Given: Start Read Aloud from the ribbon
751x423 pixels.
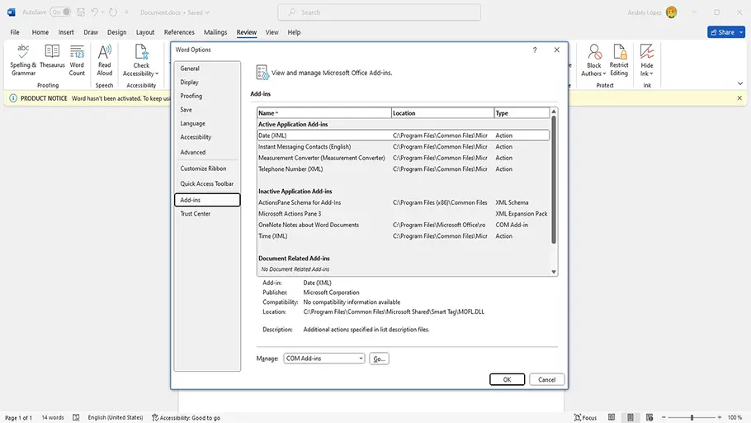Looking at the screenshot, I should tap(105, 56).
